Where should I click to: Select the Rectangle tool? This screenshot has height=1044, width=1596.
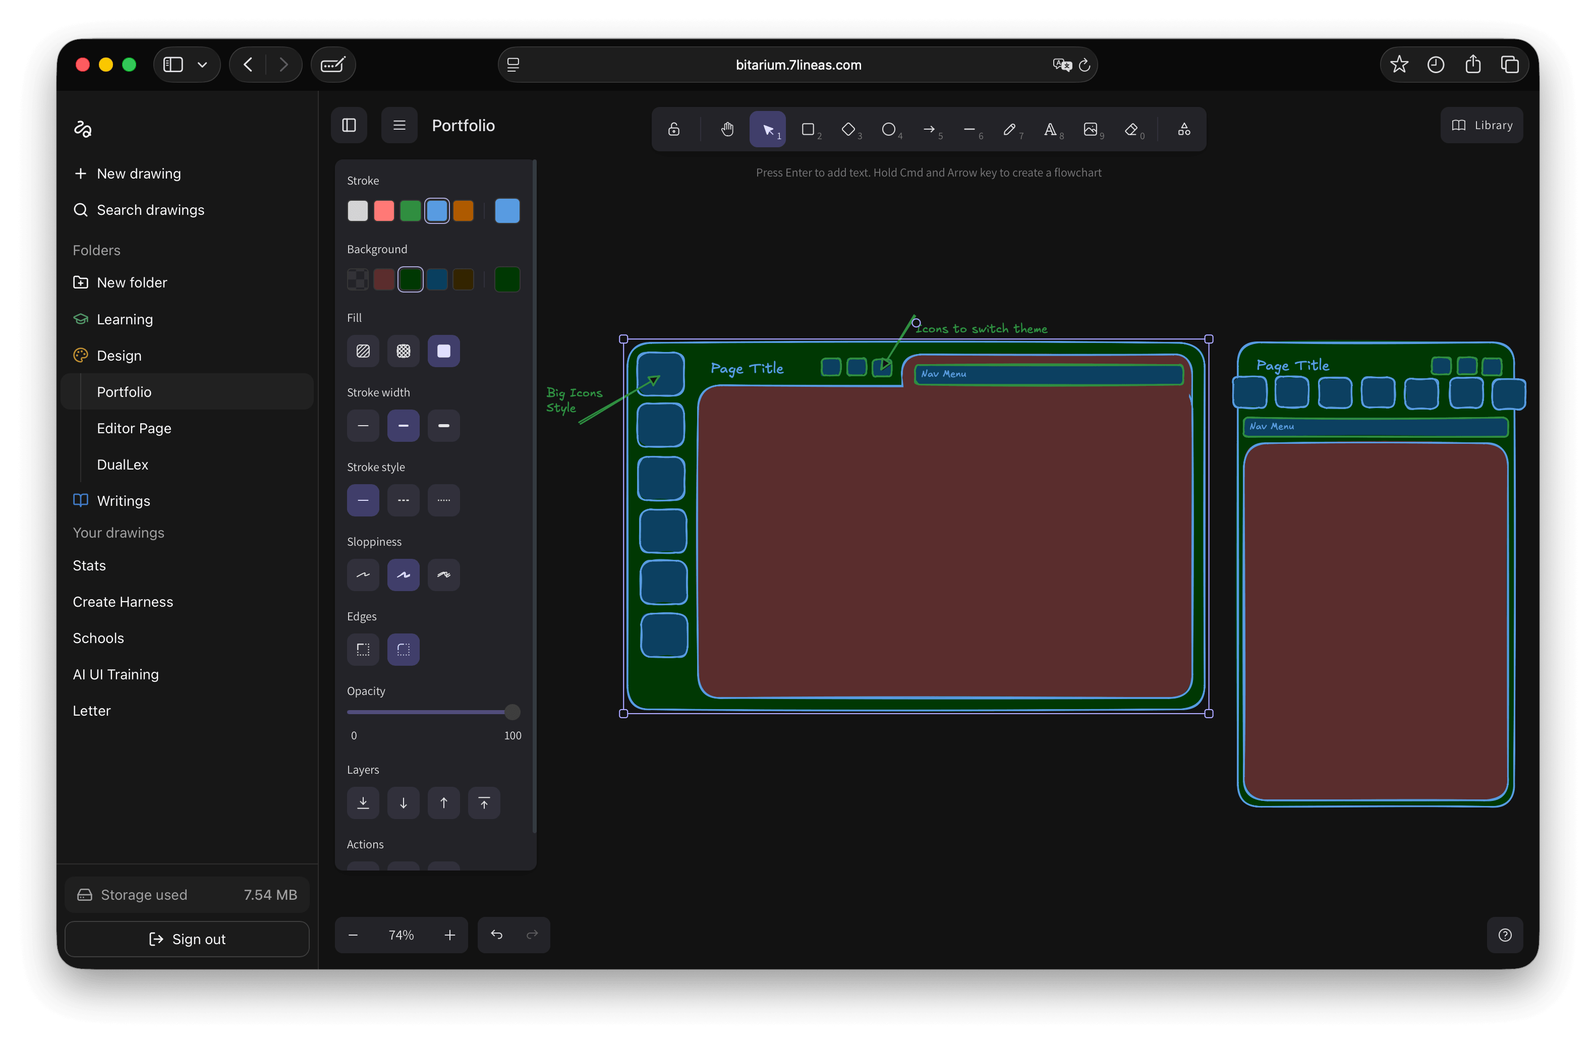[808, 129]
